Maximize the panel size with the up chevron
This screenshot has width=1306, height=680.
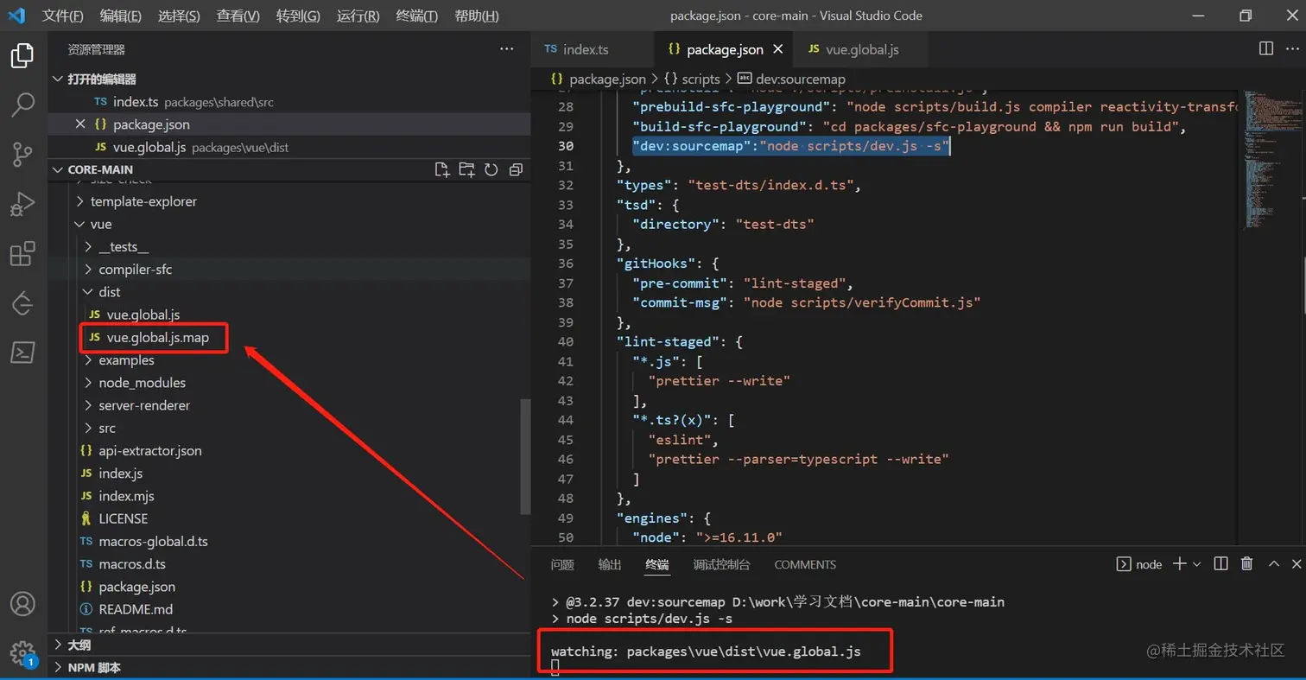(x=1273, y=564)
